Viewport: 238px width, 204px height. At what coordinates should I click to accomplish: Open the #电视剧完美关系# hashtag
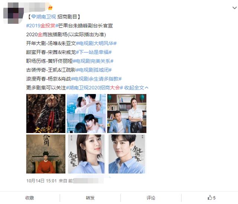93,61
